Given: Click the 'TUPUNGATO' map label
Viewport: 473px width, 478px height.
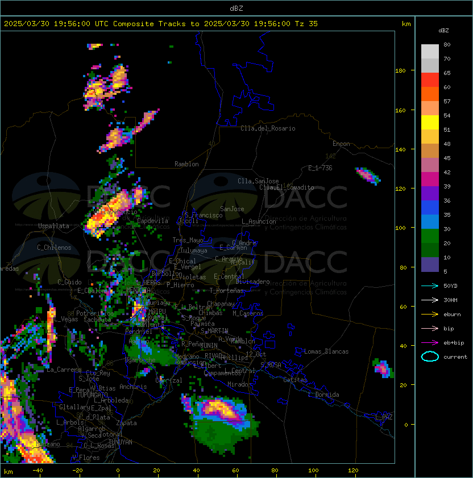Looking at the screenshot, I should [x=92, y=395].
